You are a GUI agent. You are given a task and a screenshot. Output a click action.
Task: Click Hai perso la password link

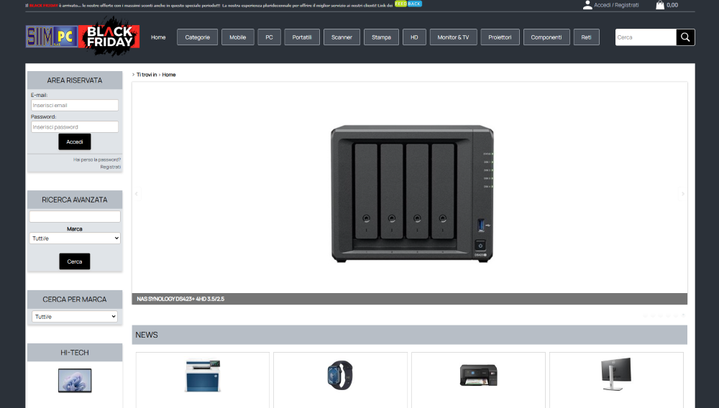[x=97, y=159]
